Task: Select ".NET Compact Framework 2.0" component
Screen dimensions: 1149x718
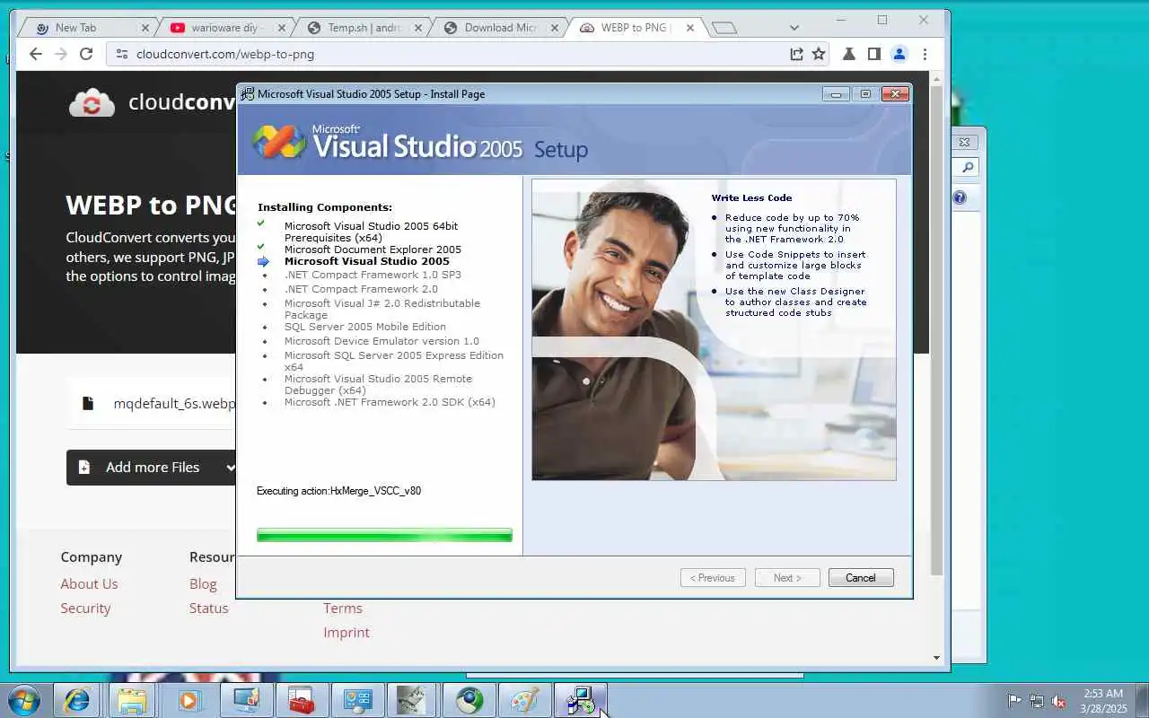Action: pyautogui.click(x=361, y=289)
